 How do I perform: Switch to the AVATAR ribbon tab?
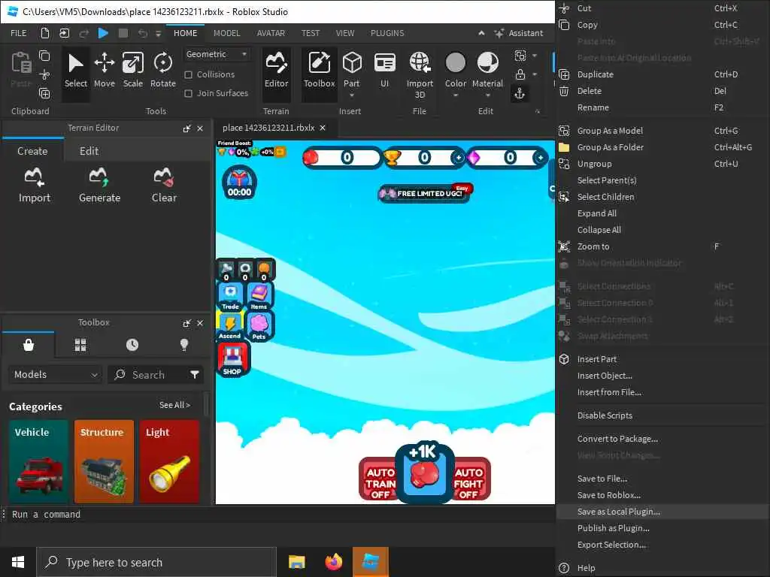pyautogui.click(x=271, y=33)
